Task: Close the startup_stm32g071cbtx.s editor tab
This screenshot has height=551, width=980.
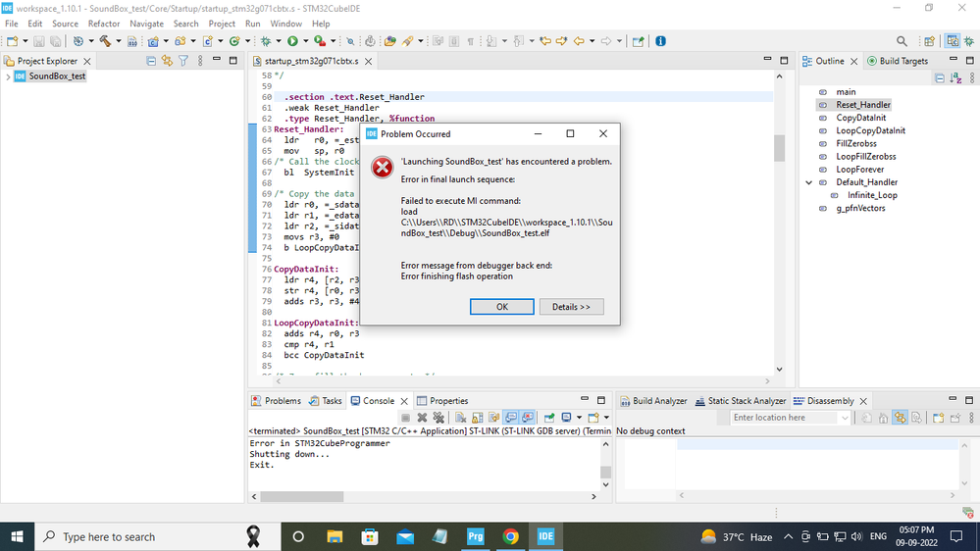Action: tap(369, 61)
